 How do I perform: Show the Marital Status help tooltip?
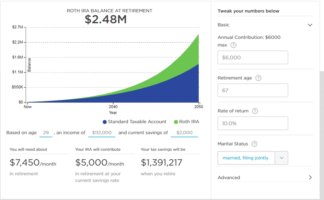tap(254, 144)
